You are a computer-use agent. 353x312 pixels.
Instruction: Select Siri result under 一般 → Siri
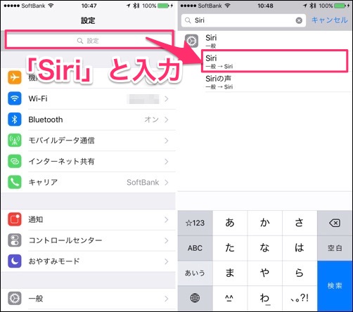(274, 61)
